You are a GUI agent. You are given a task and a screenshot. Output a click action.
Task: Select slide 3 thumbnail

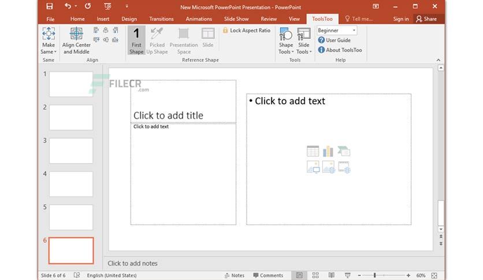click(71, 151)
